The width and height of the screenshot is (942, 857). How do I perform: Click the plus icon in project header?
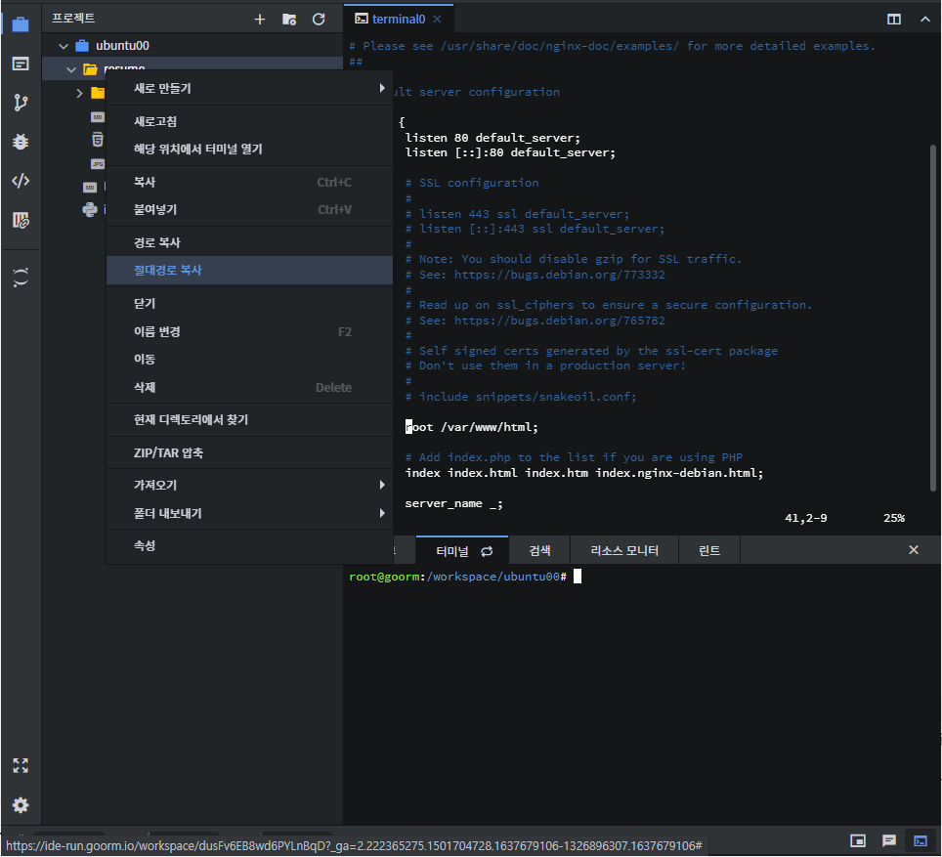tap(260, 20)
